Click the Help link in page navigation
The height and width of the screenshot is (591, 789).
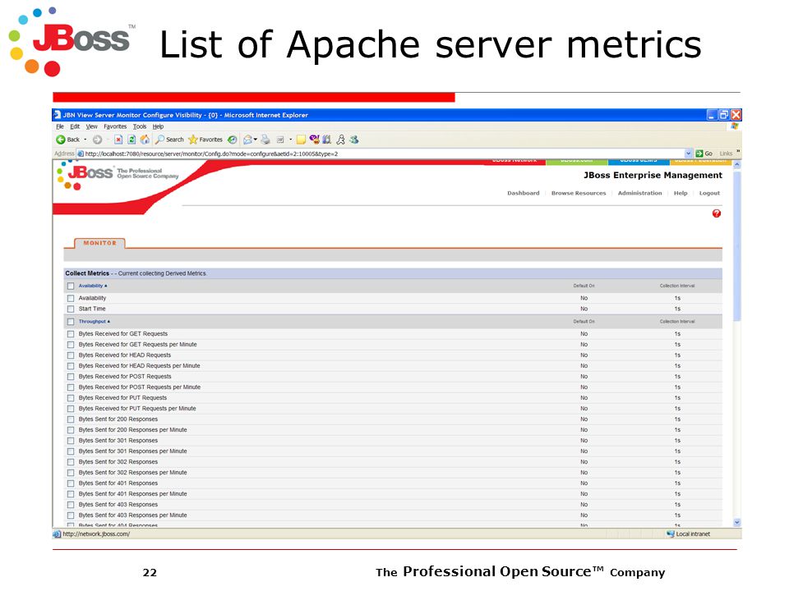click(681, 193)
